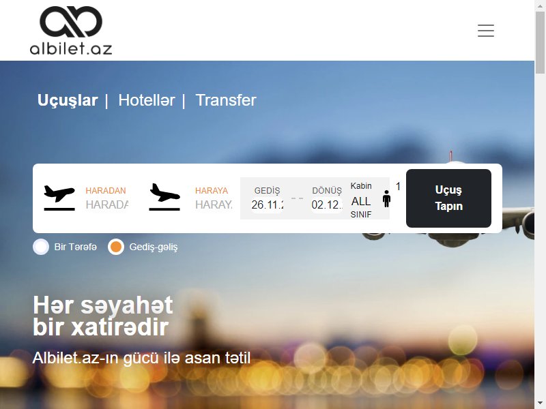Image resolution: width=546 pixels, height=409 pixels.
Task: Open the hamburger menu icon
Action: point(486,31)
